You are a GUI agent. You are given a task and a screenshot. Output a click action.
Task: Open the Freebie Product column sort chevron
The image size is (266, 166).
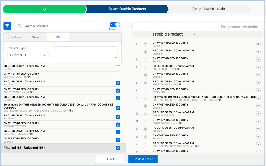[x=194, y=34]
